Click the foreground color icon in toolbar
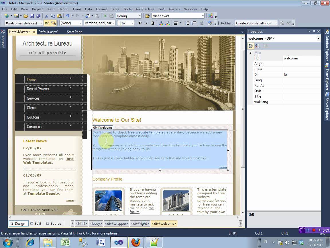Image resolution: width=330 pixels, height=248 pixels. (x=161, y=23)
